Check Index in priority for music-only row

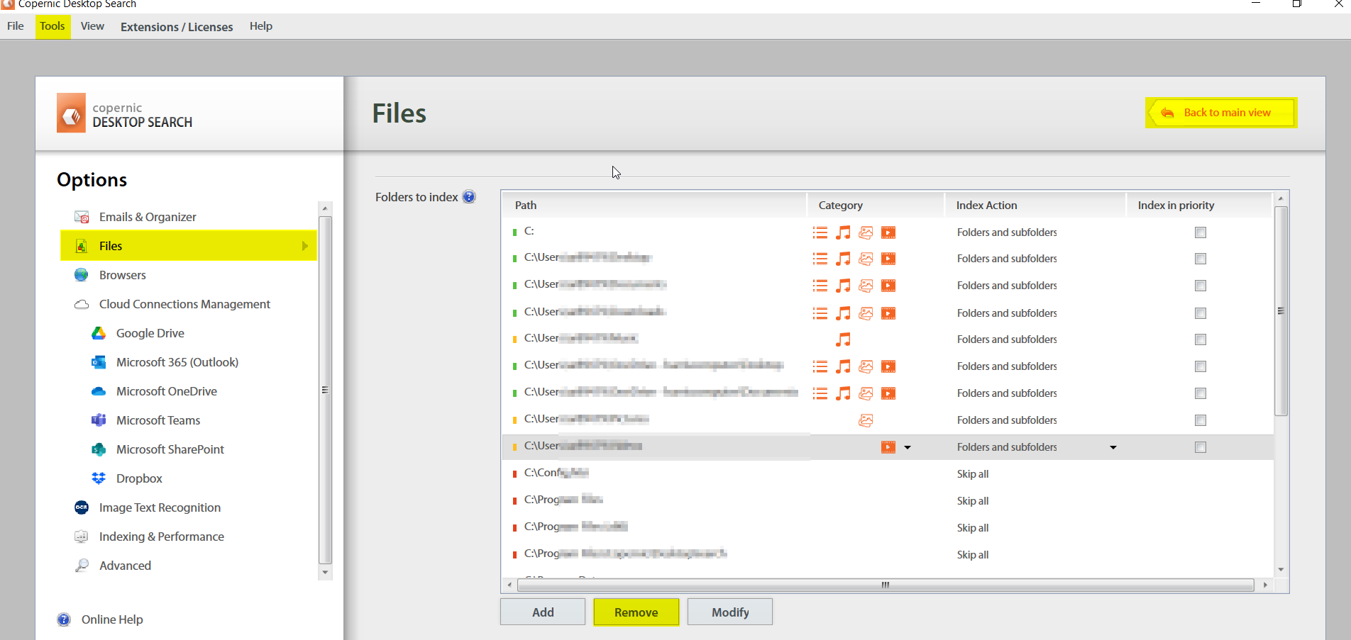point(1201,339)
